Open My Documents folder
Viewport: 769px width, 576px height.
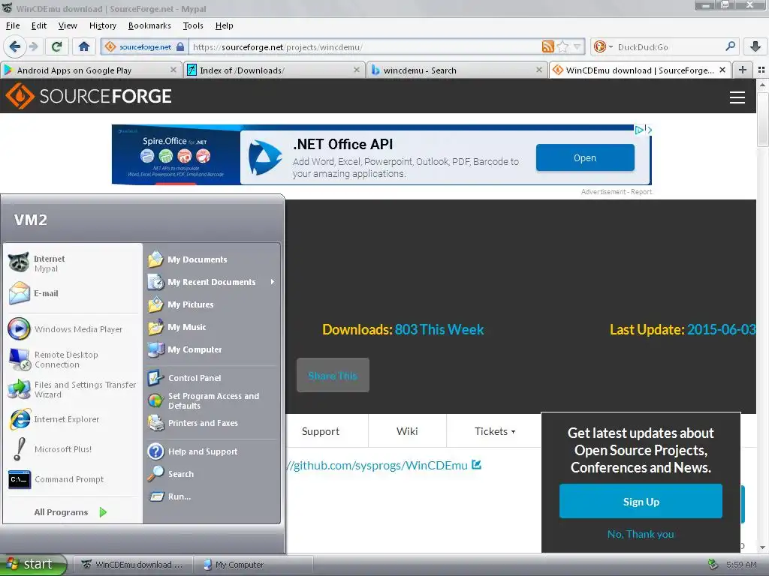pos(212,259)
